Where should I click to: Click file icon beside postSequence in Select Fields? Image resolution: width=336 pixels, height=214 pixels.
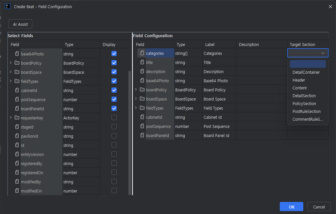[17, 99]
